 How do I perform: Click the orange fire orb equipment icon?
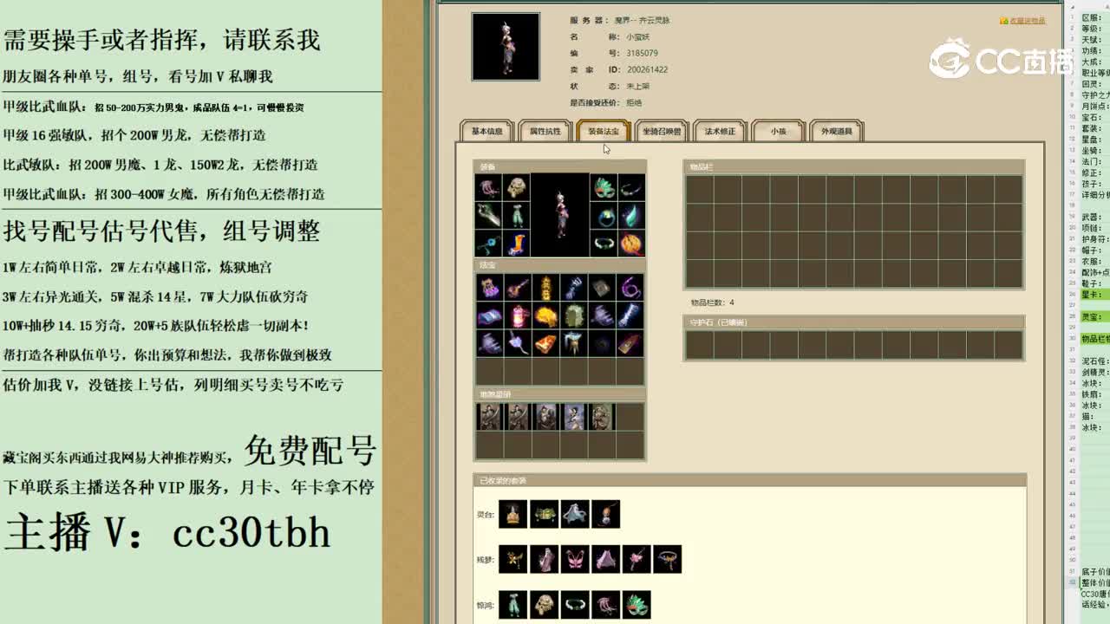coord(631,244)
